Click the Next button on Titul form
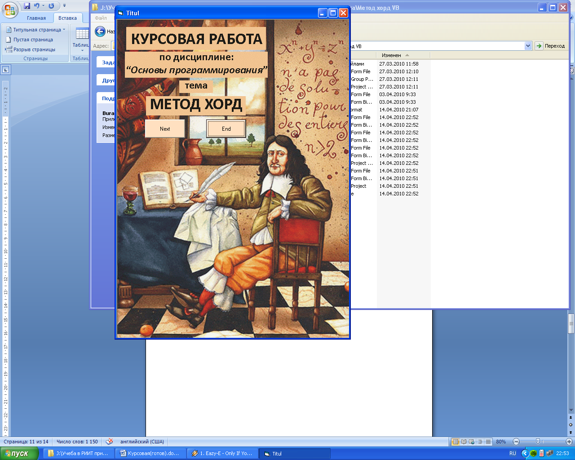The image size is (575, 460). (165, 128)
